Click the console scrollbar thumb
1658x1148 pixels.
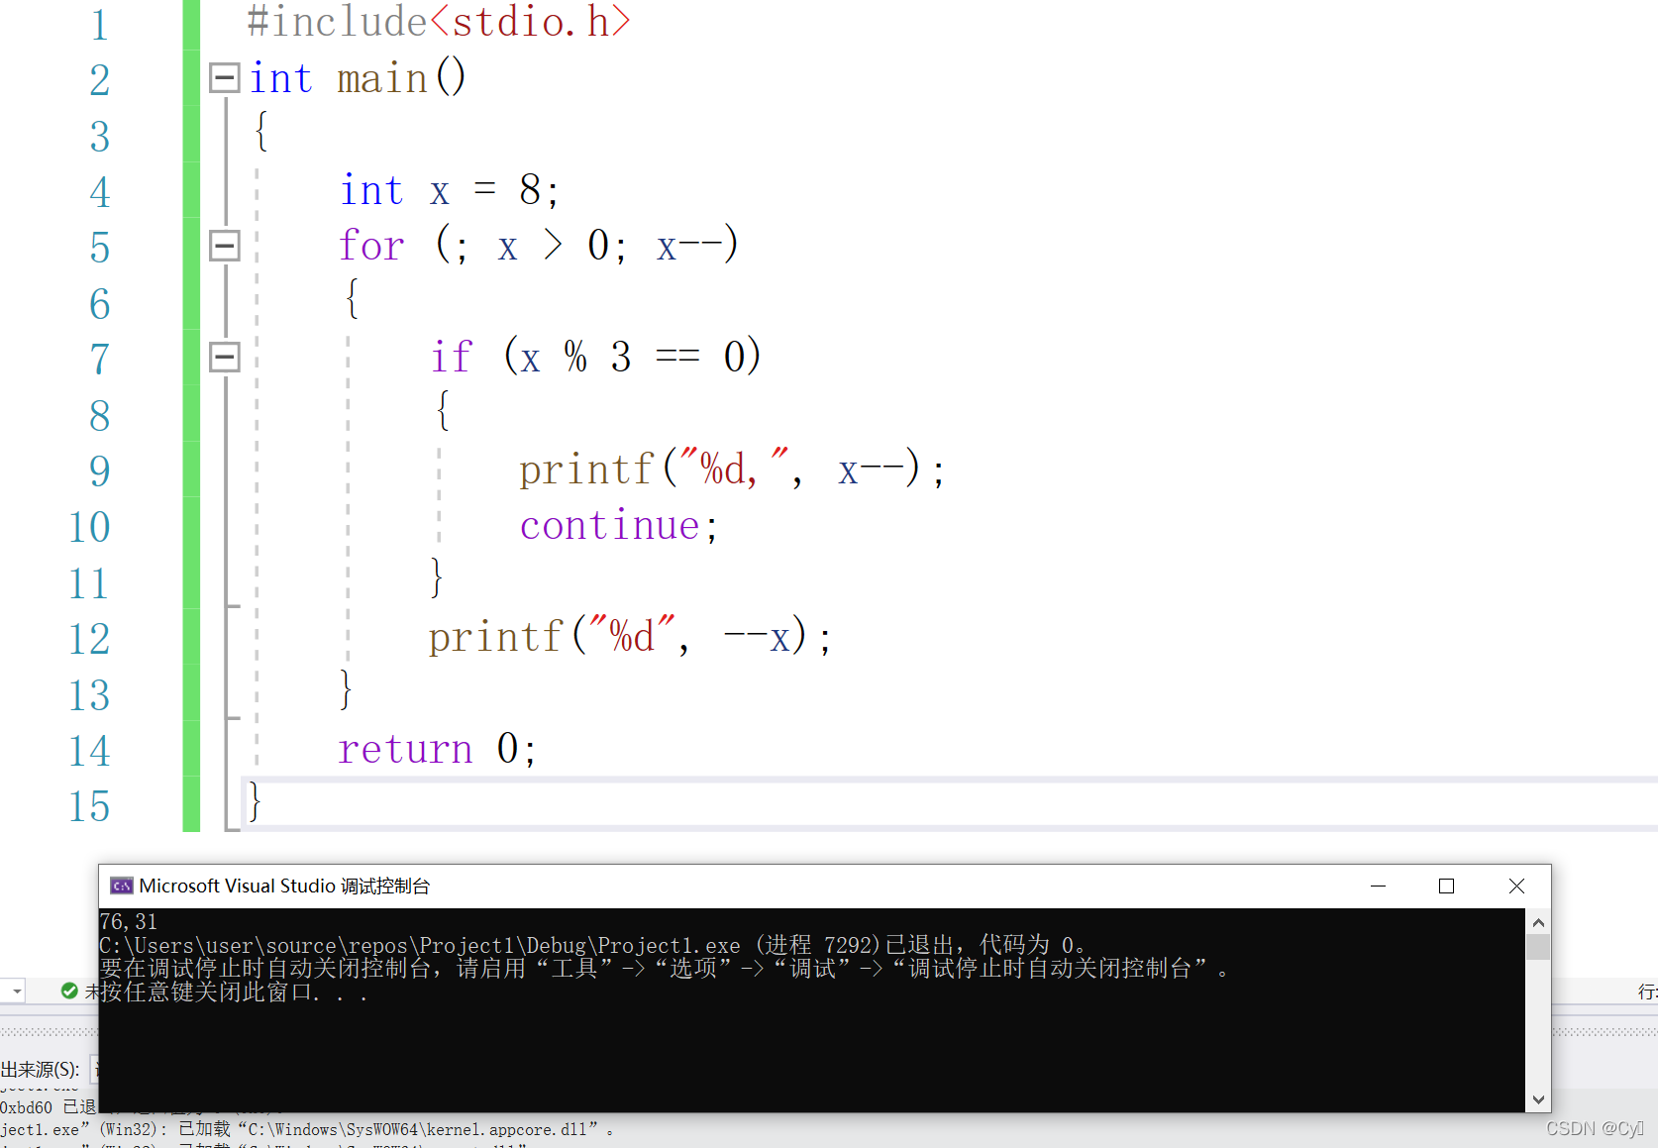click(x=1538, y=947)
